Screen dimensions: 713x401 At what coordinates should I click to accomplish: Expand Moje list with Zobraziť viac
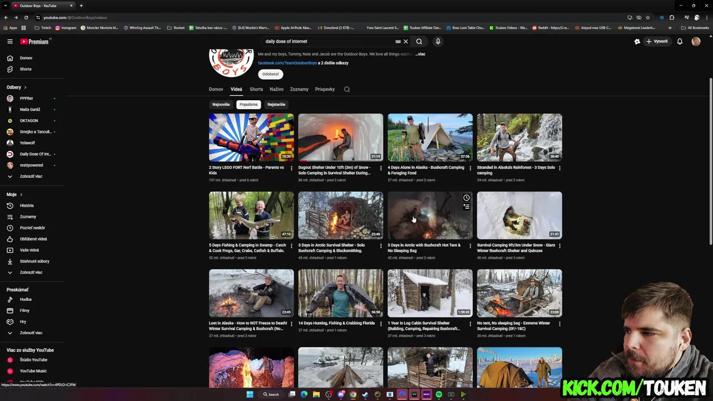32,272
